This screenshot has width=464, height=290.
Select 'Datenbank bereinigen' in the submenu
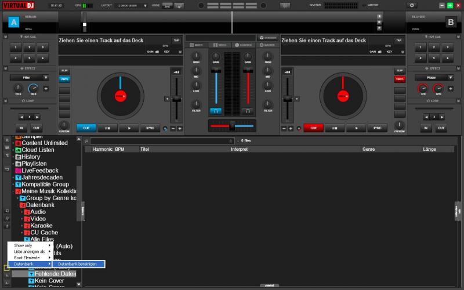tap(77, 264)
